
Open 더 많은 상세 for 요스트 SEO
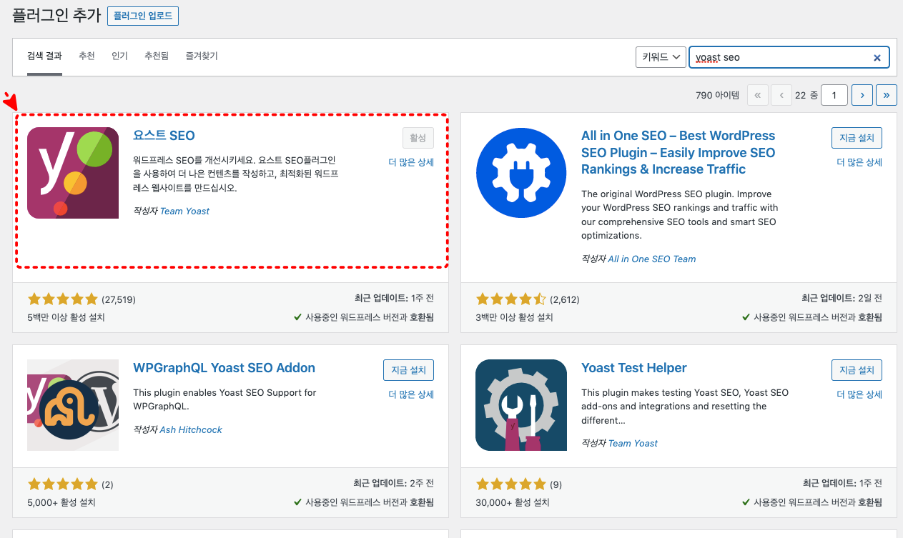pos(411,162)
